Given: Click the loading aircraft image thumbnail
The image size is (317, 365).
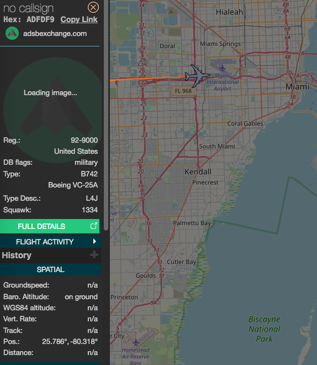Looking at the screenshot, I should 52,110.
